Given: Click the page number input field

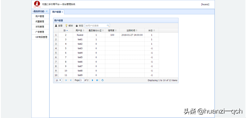Looking at the screenshot, I should (82, 80).
